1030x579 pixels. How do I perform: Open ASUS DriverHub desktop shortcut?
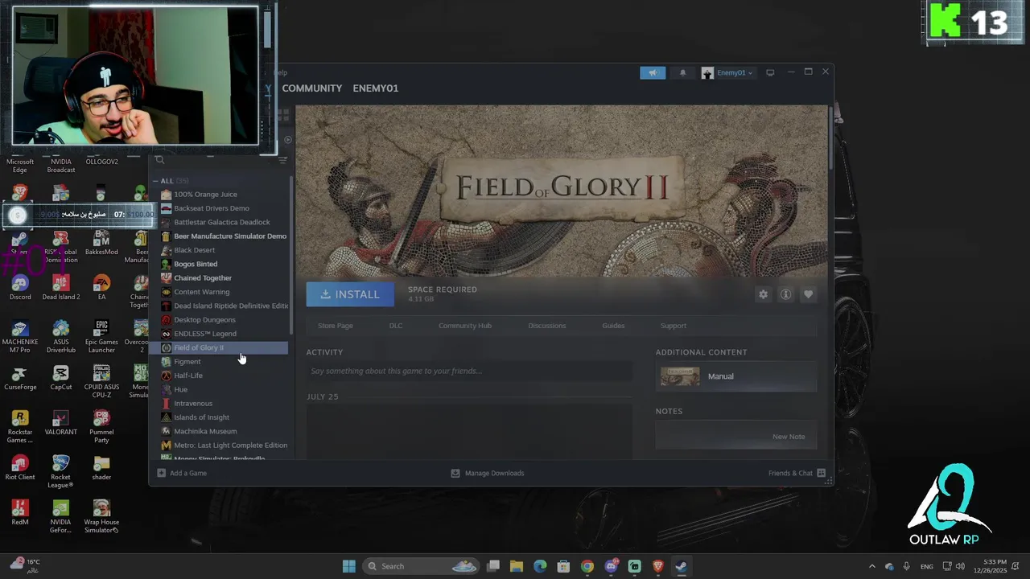60,336
